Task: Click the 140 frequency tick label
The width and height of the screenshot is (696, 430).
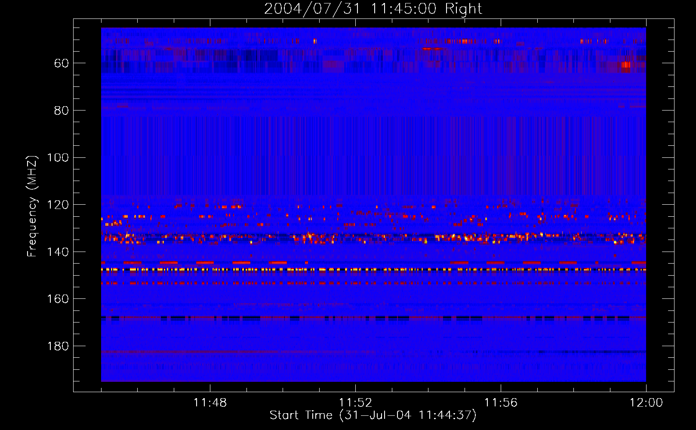Action: 58,252
